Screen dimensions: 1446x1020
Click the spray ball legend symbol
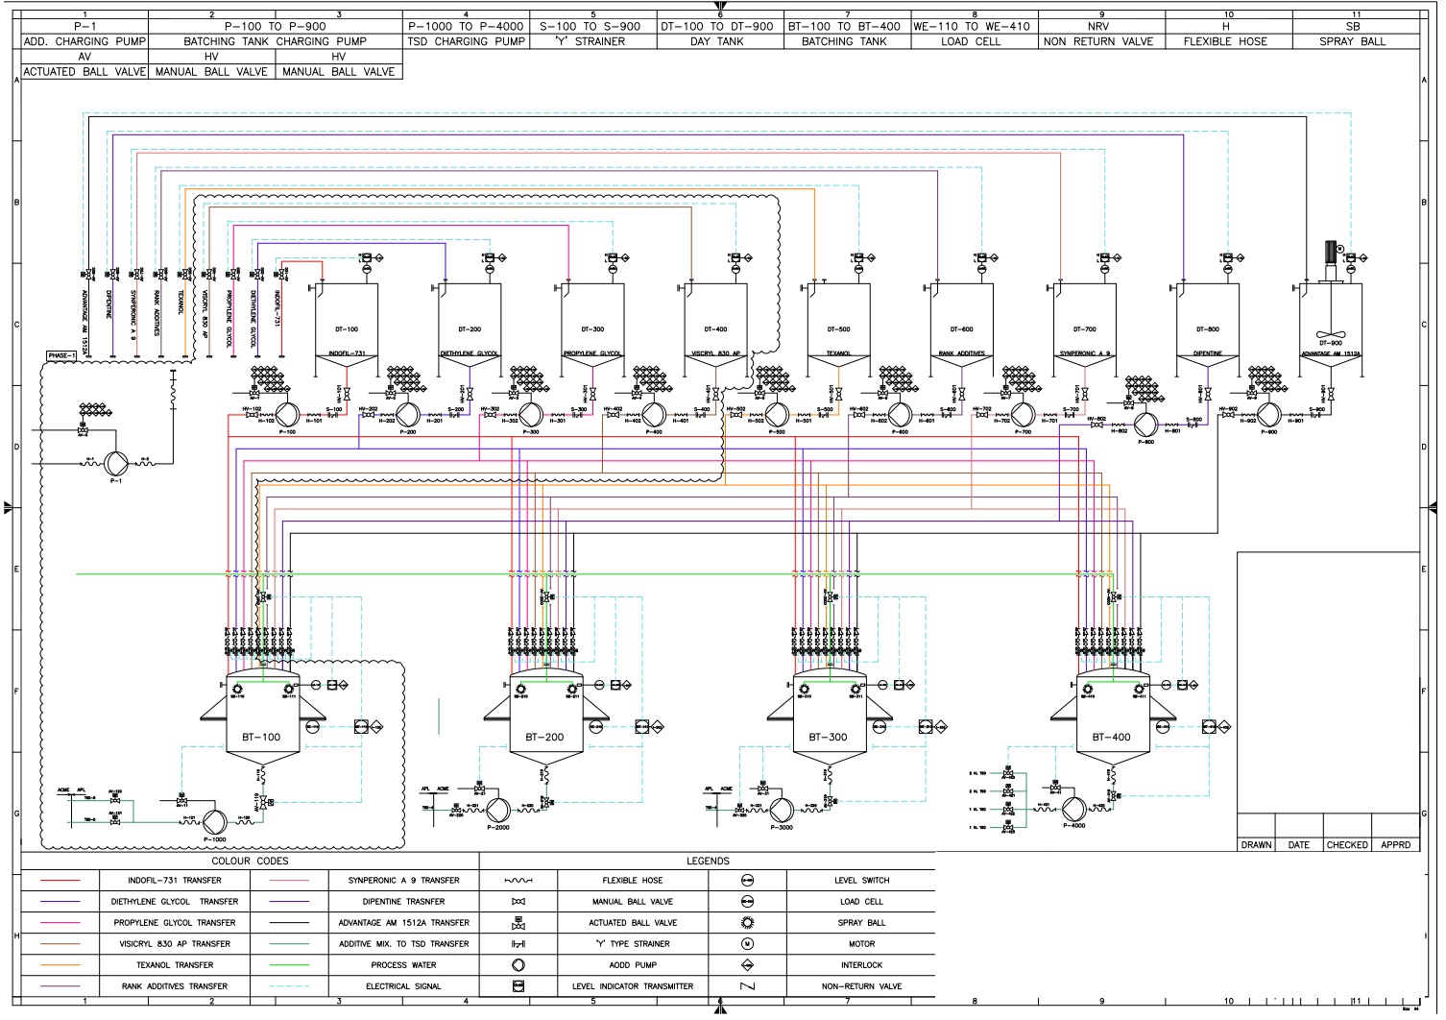[748, 923]
